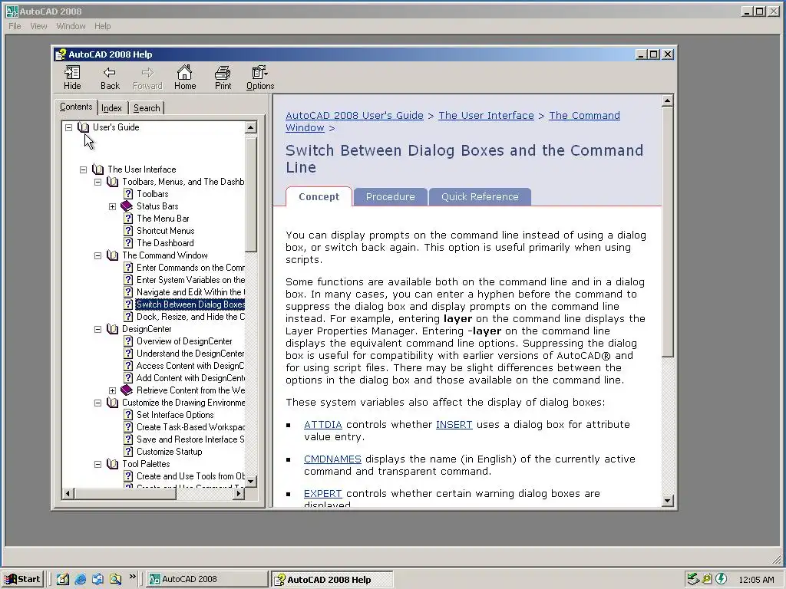Select Enter Commands on the Command topic
This screenshot has width=786, height=589.
190,268
